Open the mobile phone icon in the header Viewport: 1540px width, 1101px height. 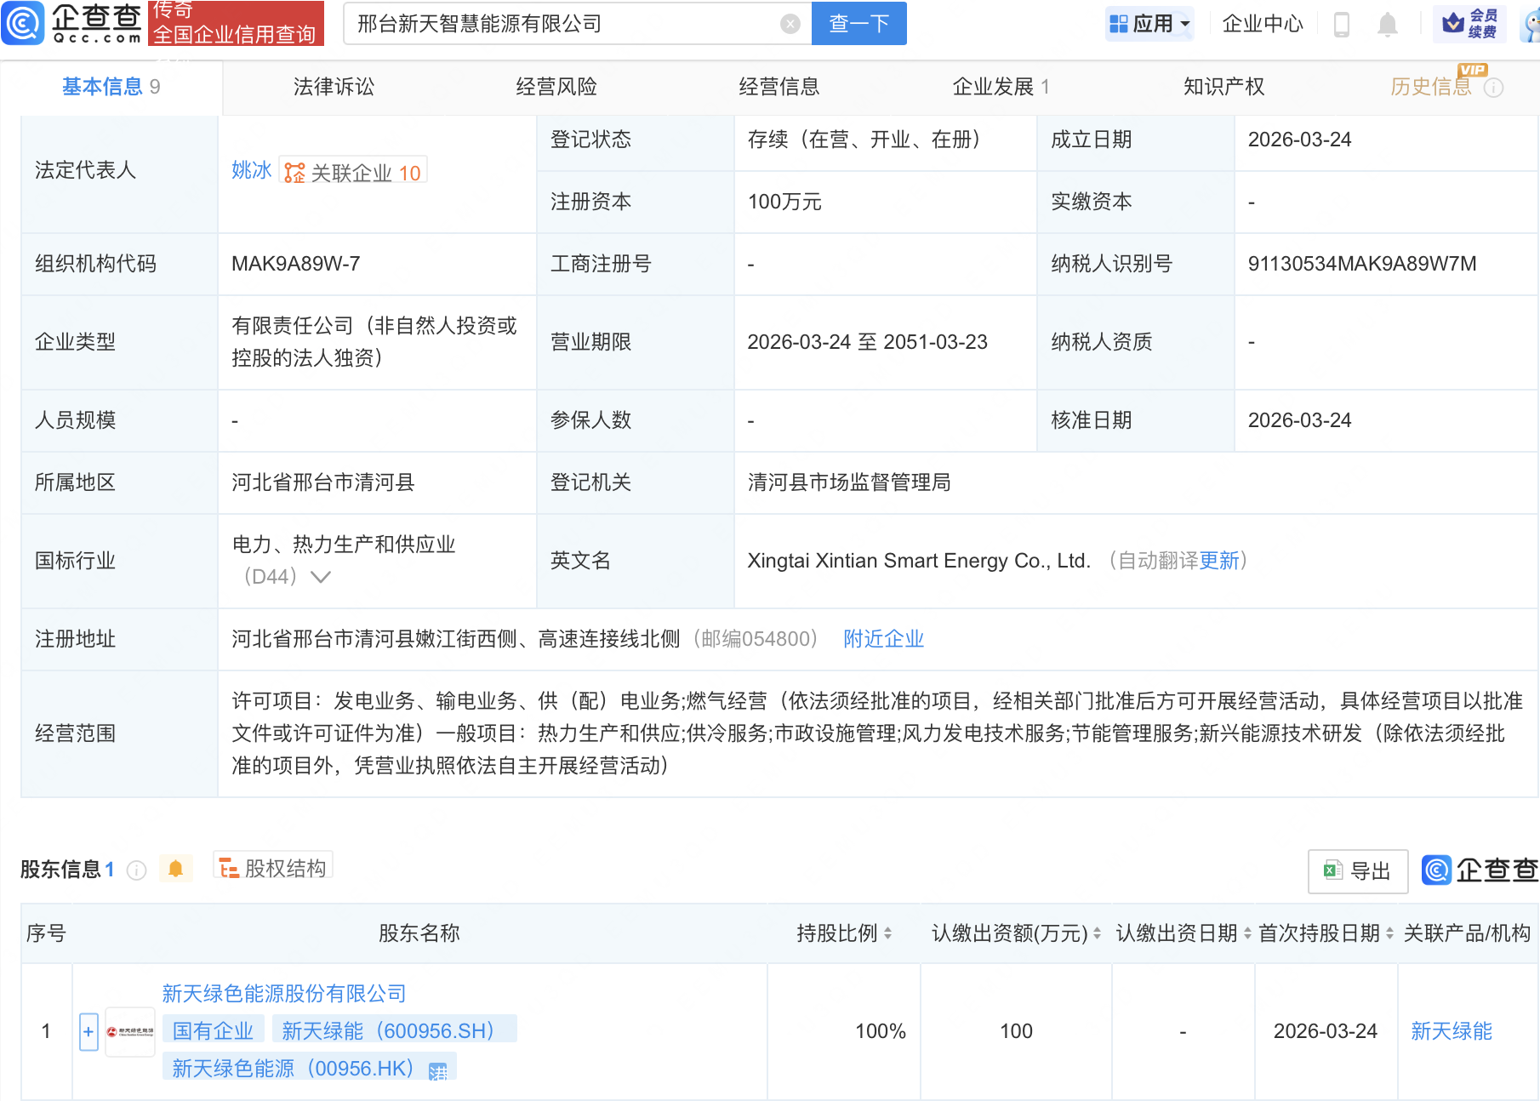[1343, 24]
